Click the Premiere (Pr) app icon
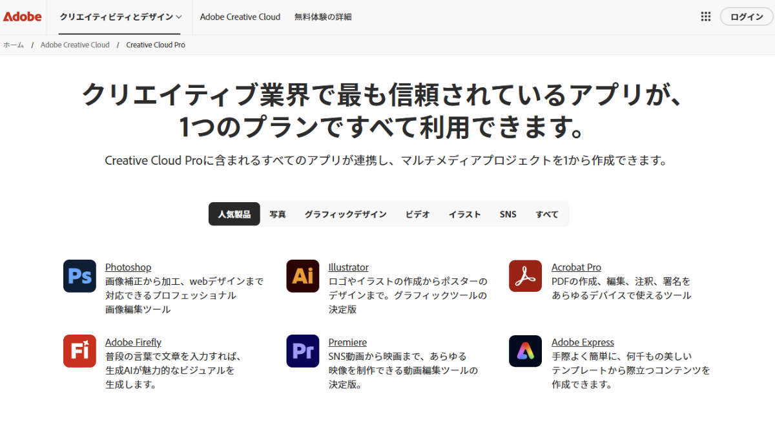The width and height of the screenshot is (775, 436). (302, 351)
